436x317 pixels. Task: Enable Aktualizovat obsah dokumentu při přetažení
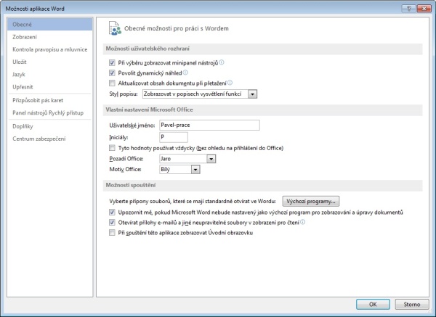coord(112,83)
